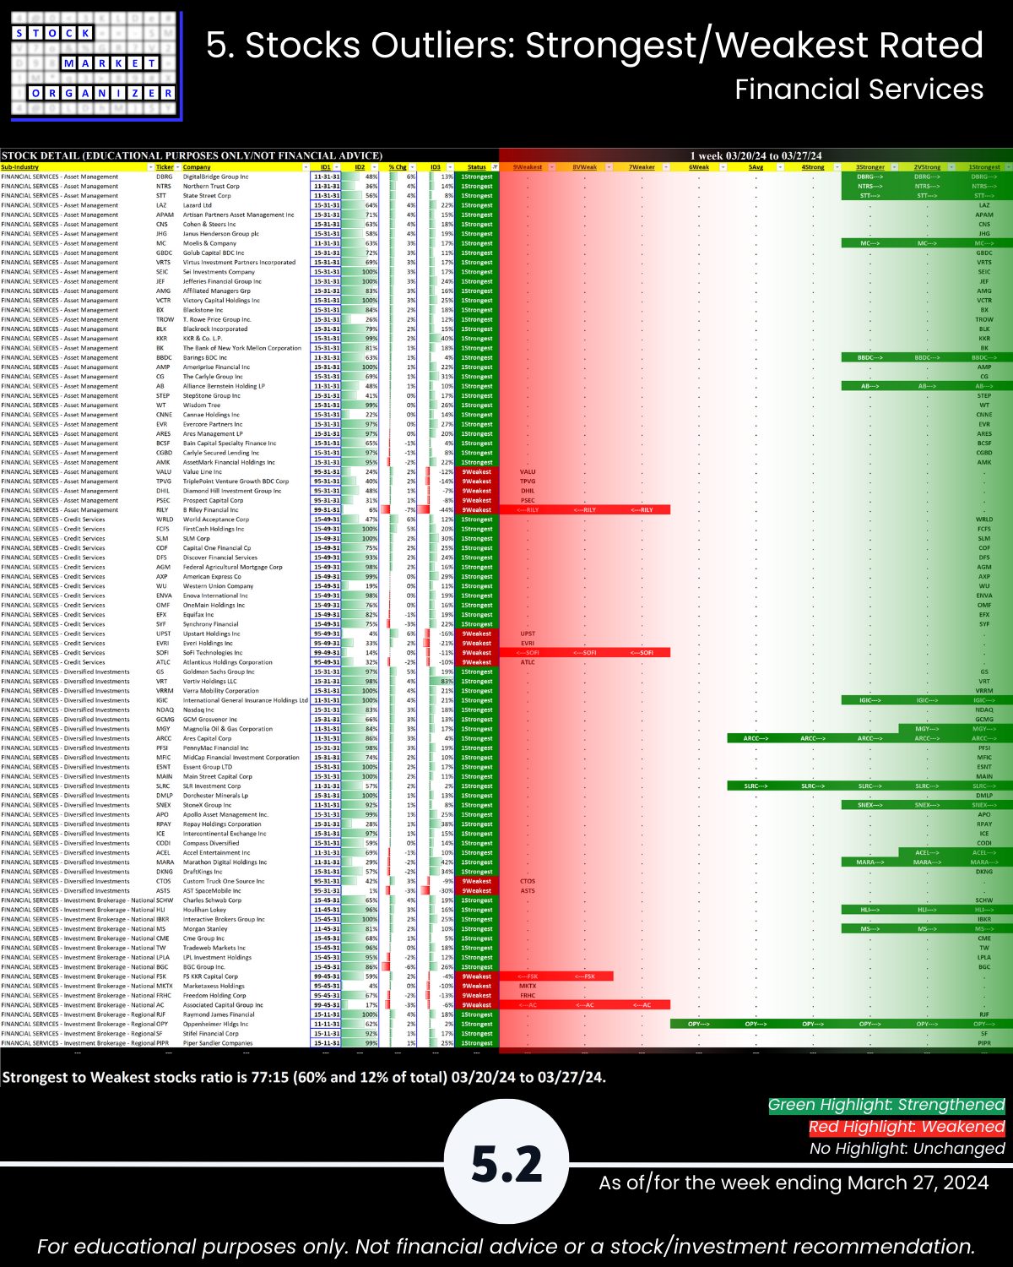Click the 1 week 03/20/24 to 03/27/24 banner

coord(756,155)
